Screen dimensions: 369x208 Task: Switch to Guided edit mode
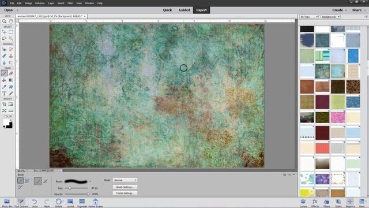184,10
